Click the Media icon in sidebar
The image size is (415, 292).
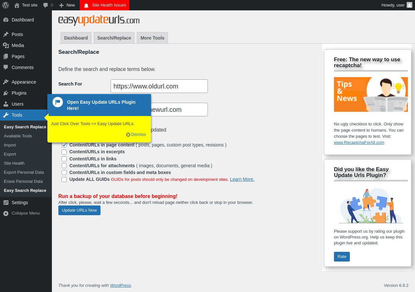pos(6,45)
